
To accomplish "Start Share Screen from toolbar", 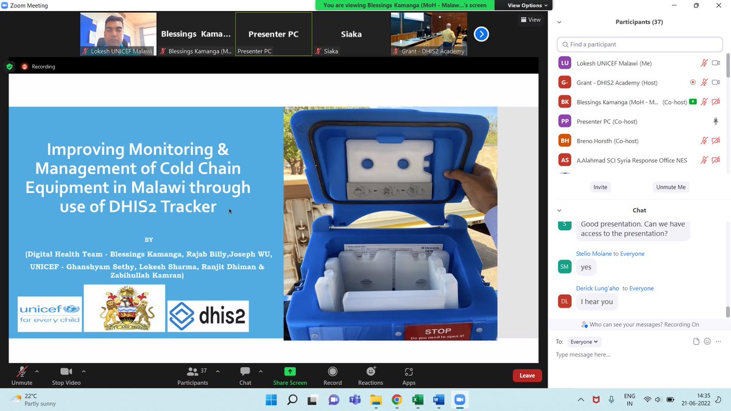I will coord(290,375).
